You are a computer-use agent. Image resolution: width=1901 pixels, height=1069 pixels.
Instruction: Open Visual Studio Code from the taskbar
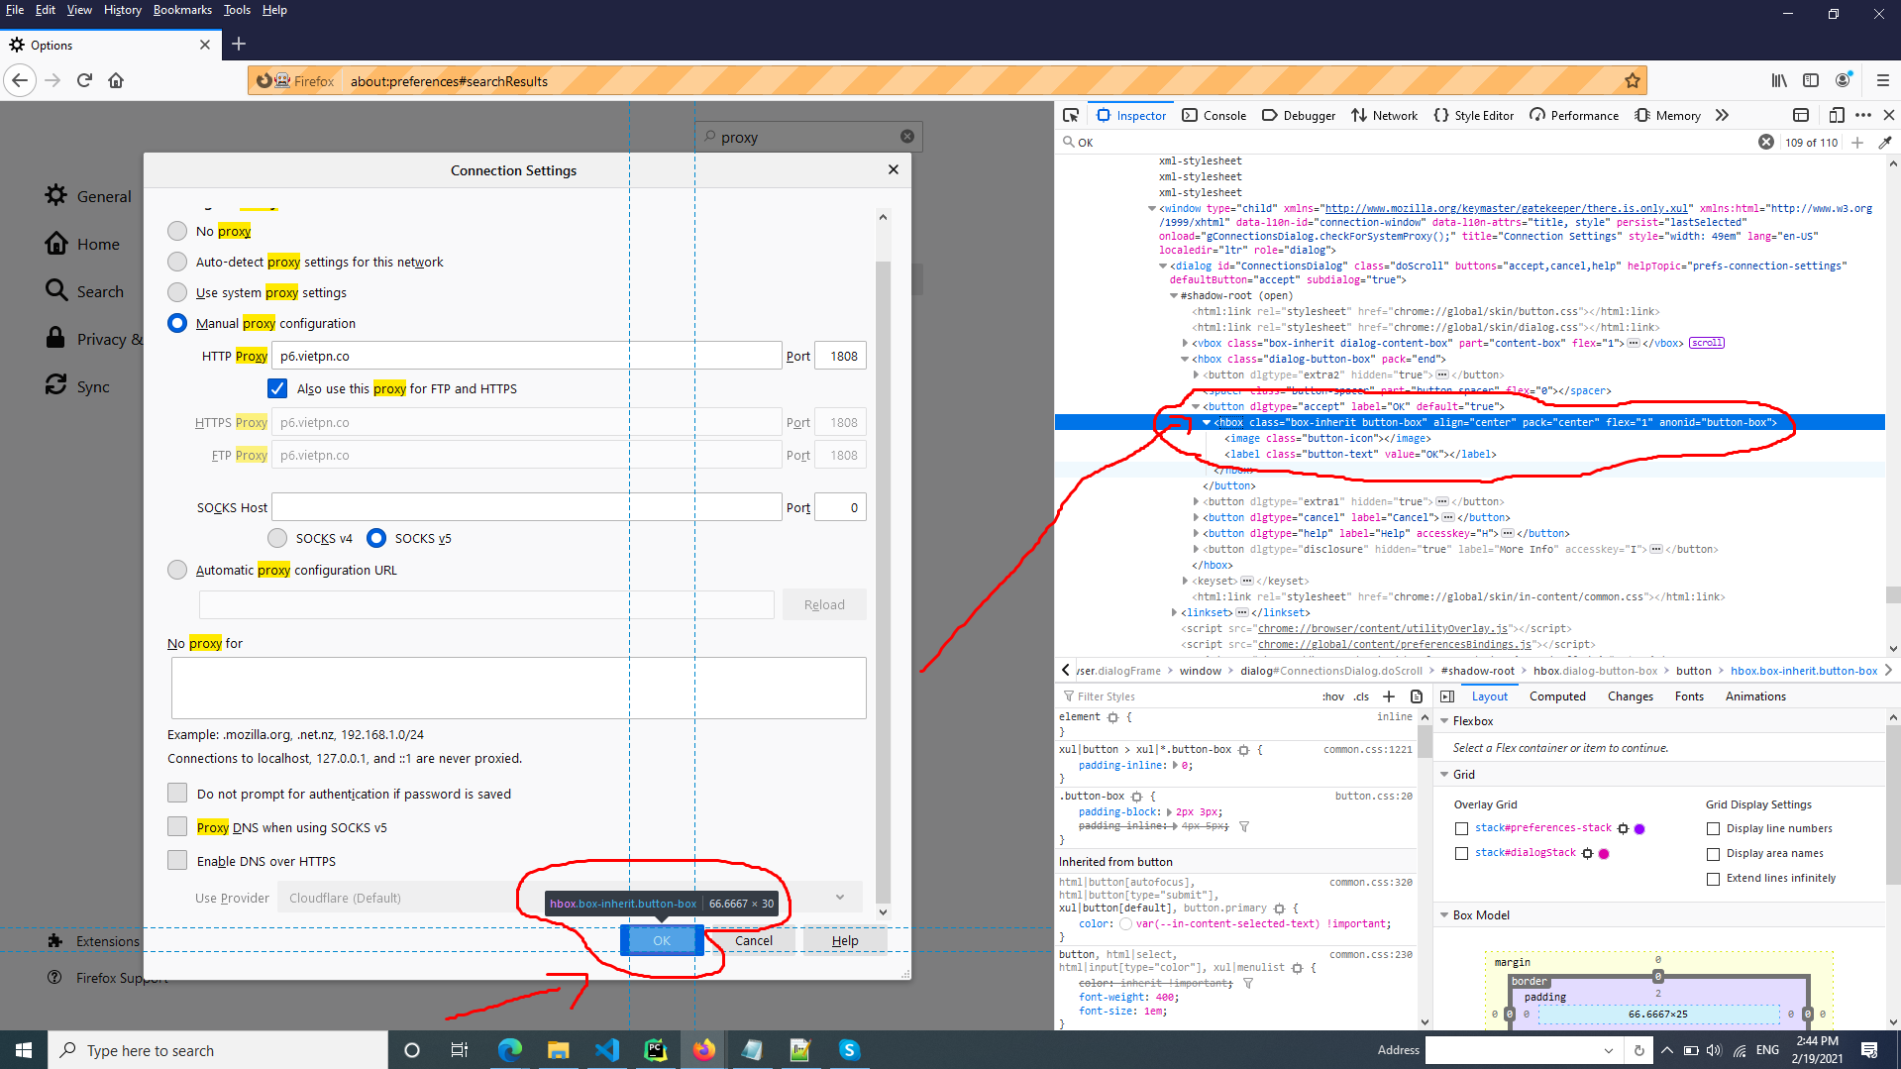607,1050
